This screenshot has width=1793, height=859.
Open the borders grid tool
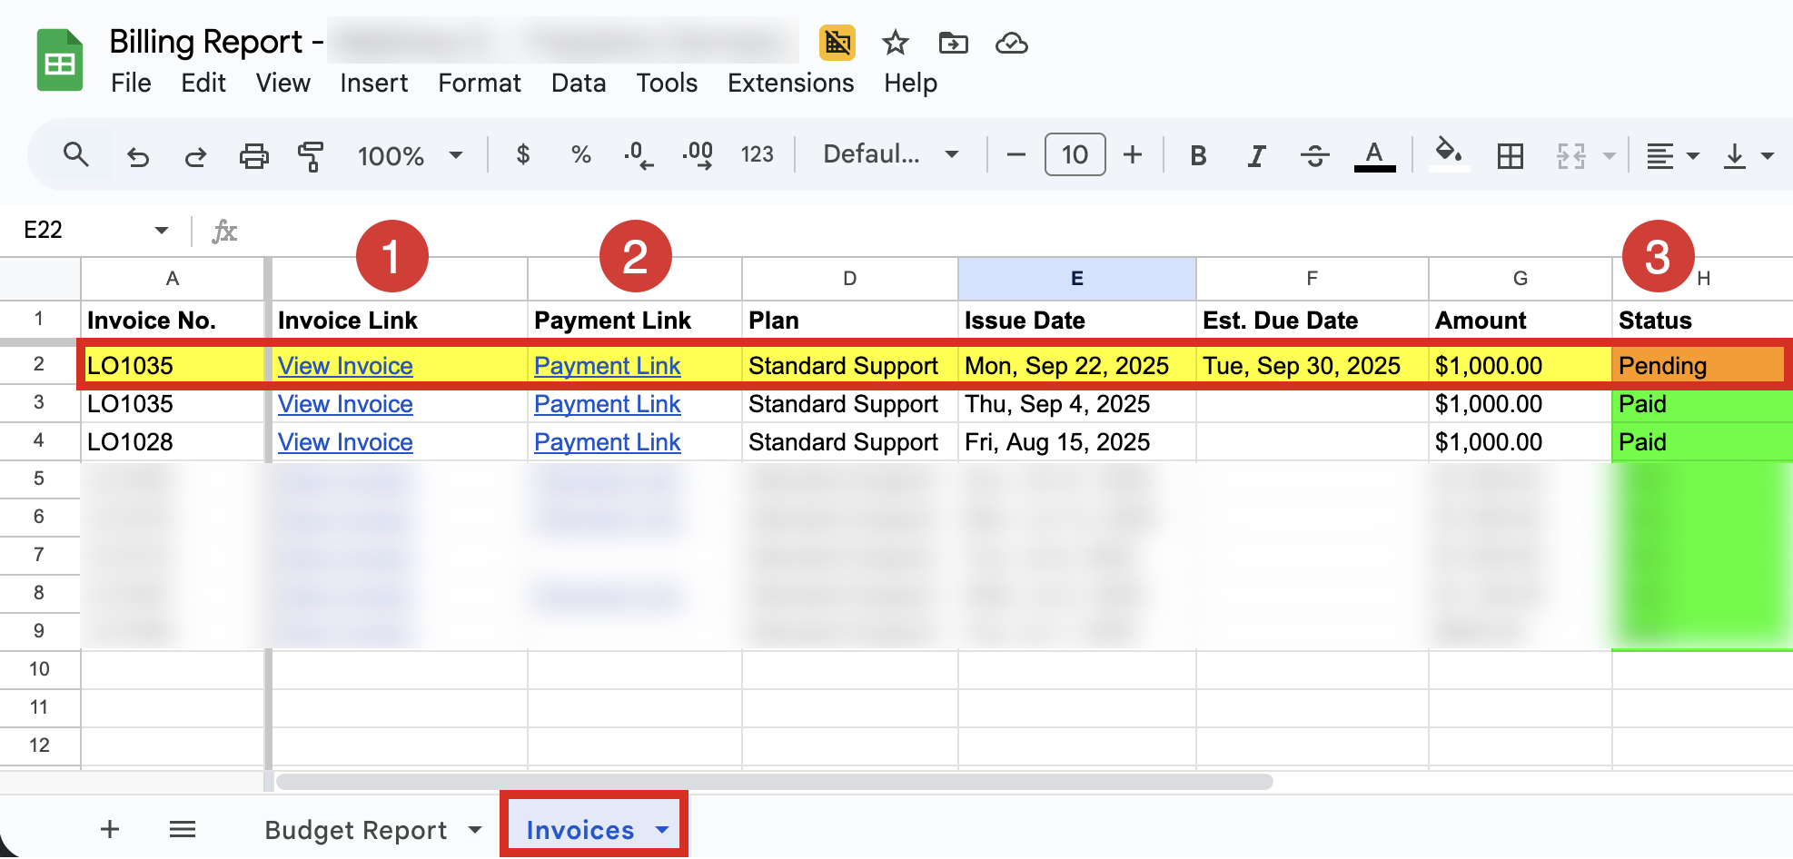(x=1510, y=156)
